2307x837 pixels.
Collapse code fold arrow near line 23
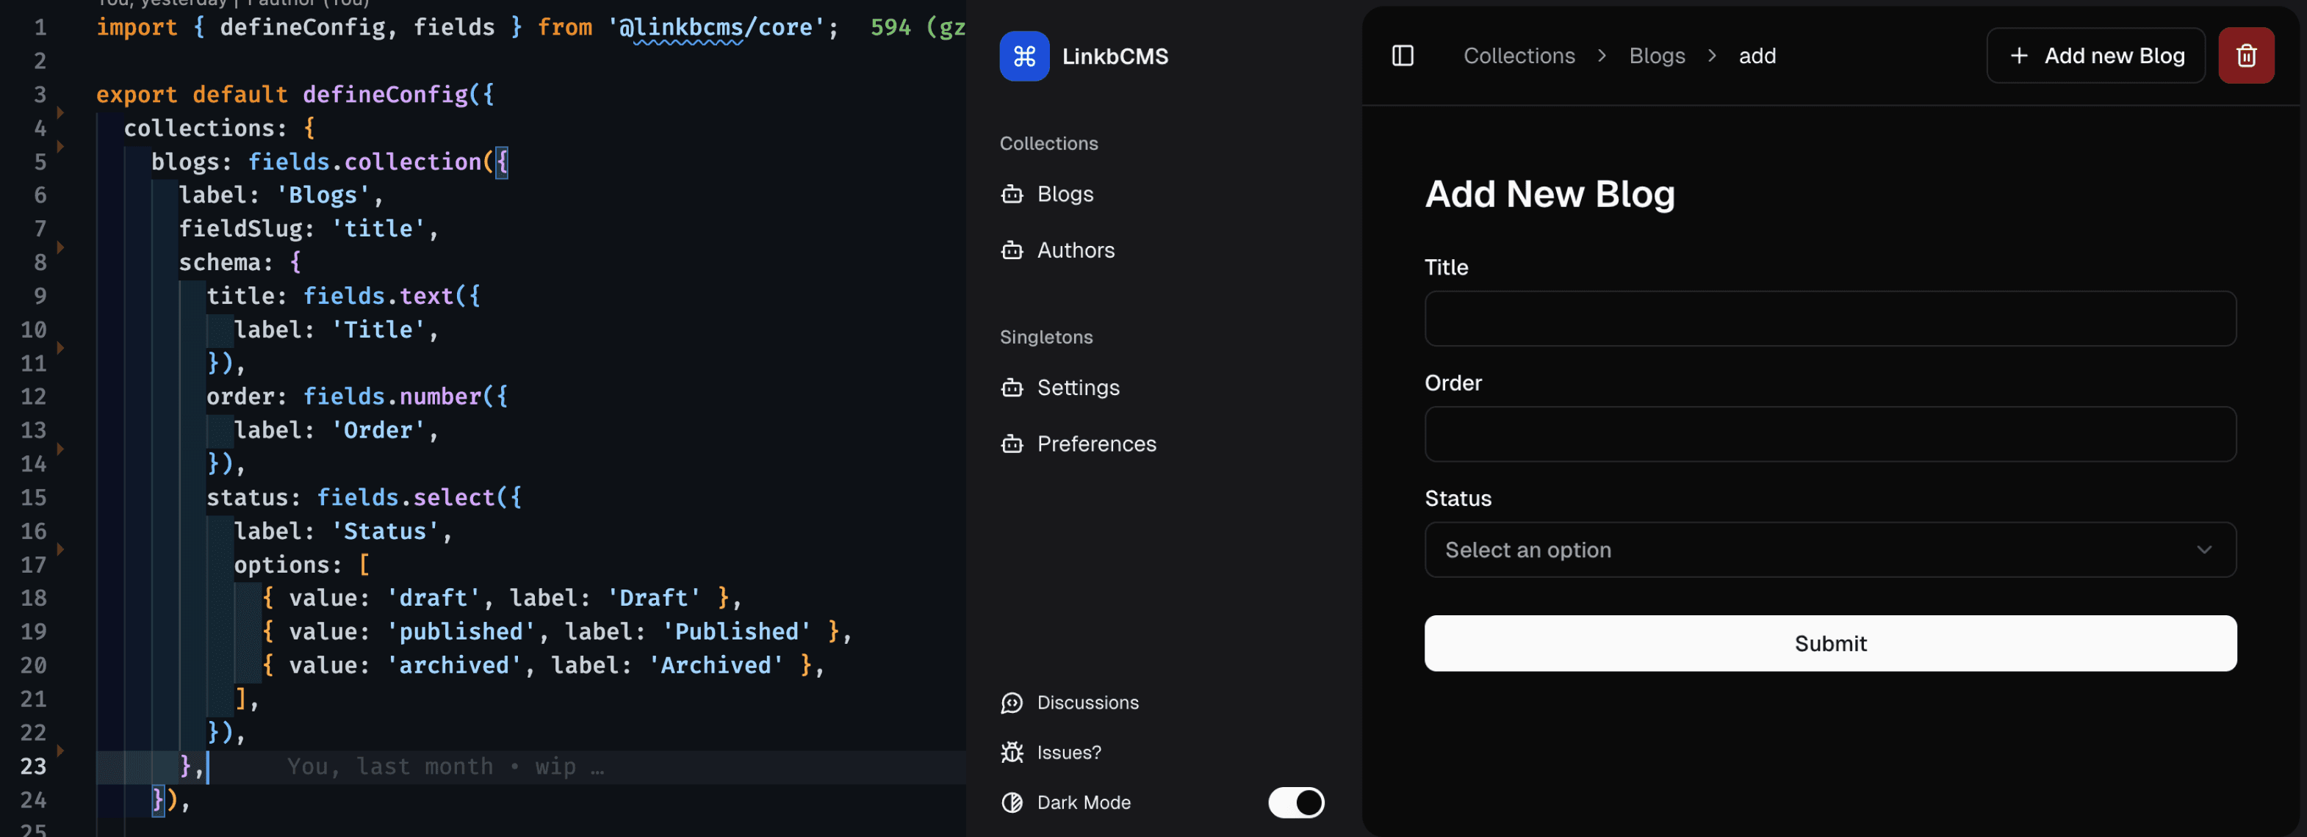60,750
